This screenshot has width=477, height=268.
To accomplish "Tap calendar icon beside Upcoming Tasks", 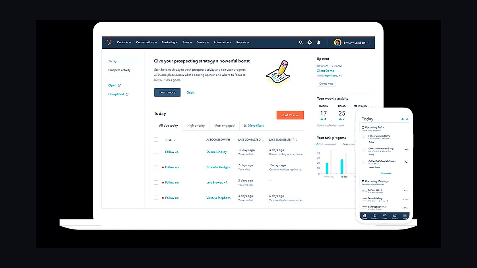I will (363, 127).
